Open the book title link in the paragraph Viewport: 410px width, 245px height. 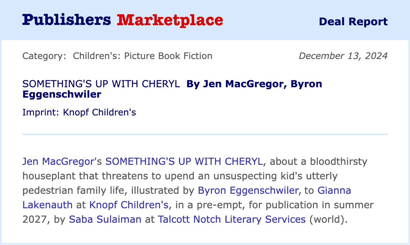pyautogui.click(x=184, y=161)
